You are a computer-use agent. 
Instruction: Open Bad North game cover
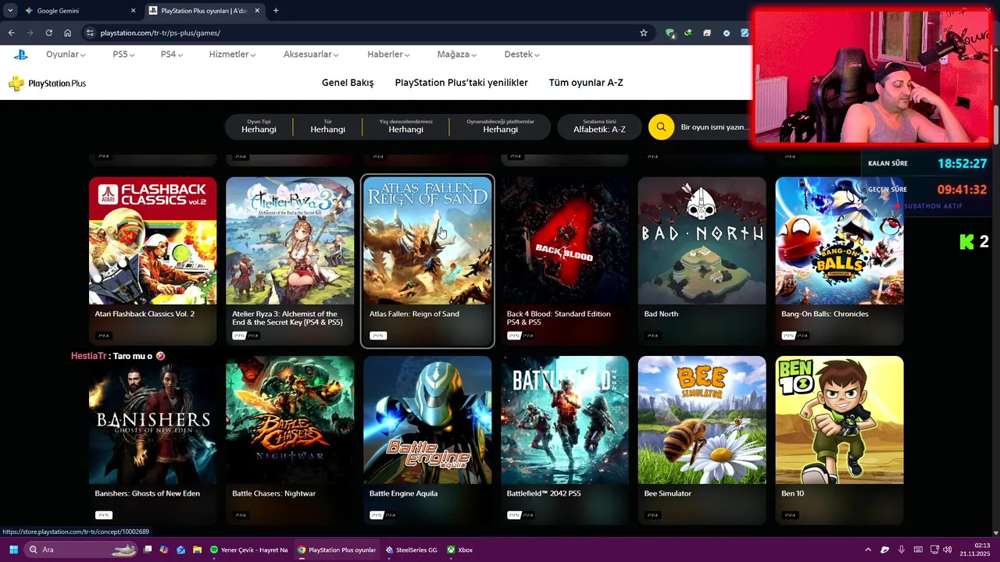click(x=702, y=240)
